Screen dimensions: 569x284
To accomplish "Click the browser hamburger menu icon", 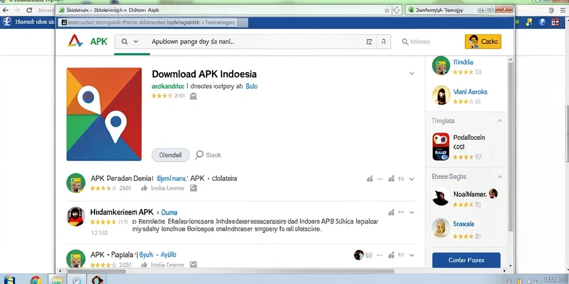I will click(x=563, y=11).
